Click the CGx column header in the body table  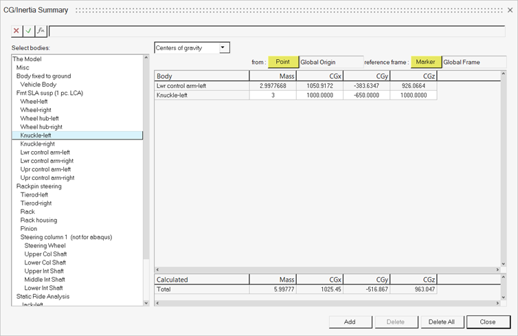click(319, 76)
